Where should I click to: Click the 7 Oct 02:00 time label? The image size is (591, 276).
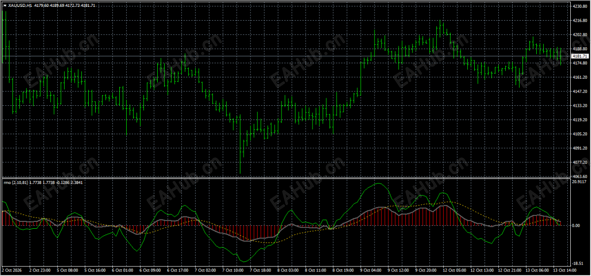205,270
